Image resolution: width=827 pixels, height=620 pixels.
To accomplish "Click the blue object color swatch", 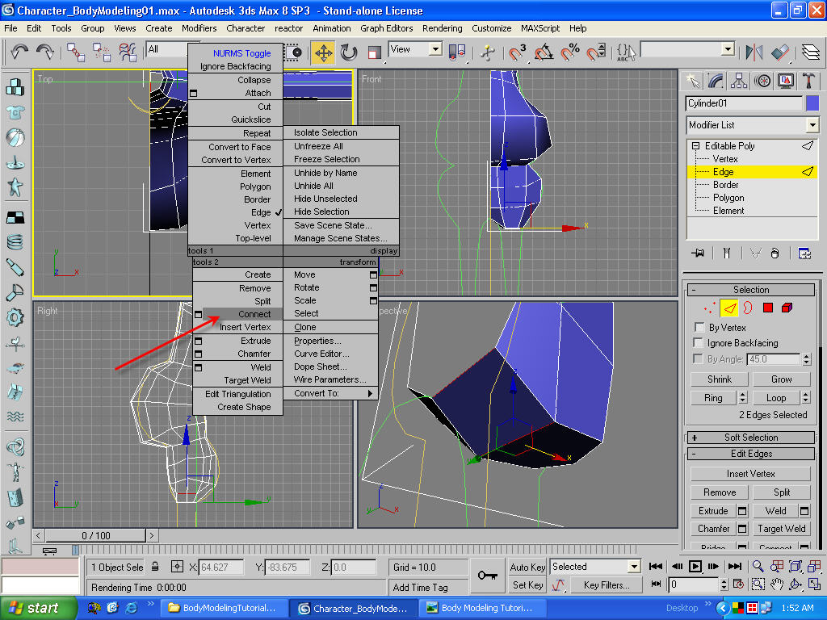I will point(812,103).
